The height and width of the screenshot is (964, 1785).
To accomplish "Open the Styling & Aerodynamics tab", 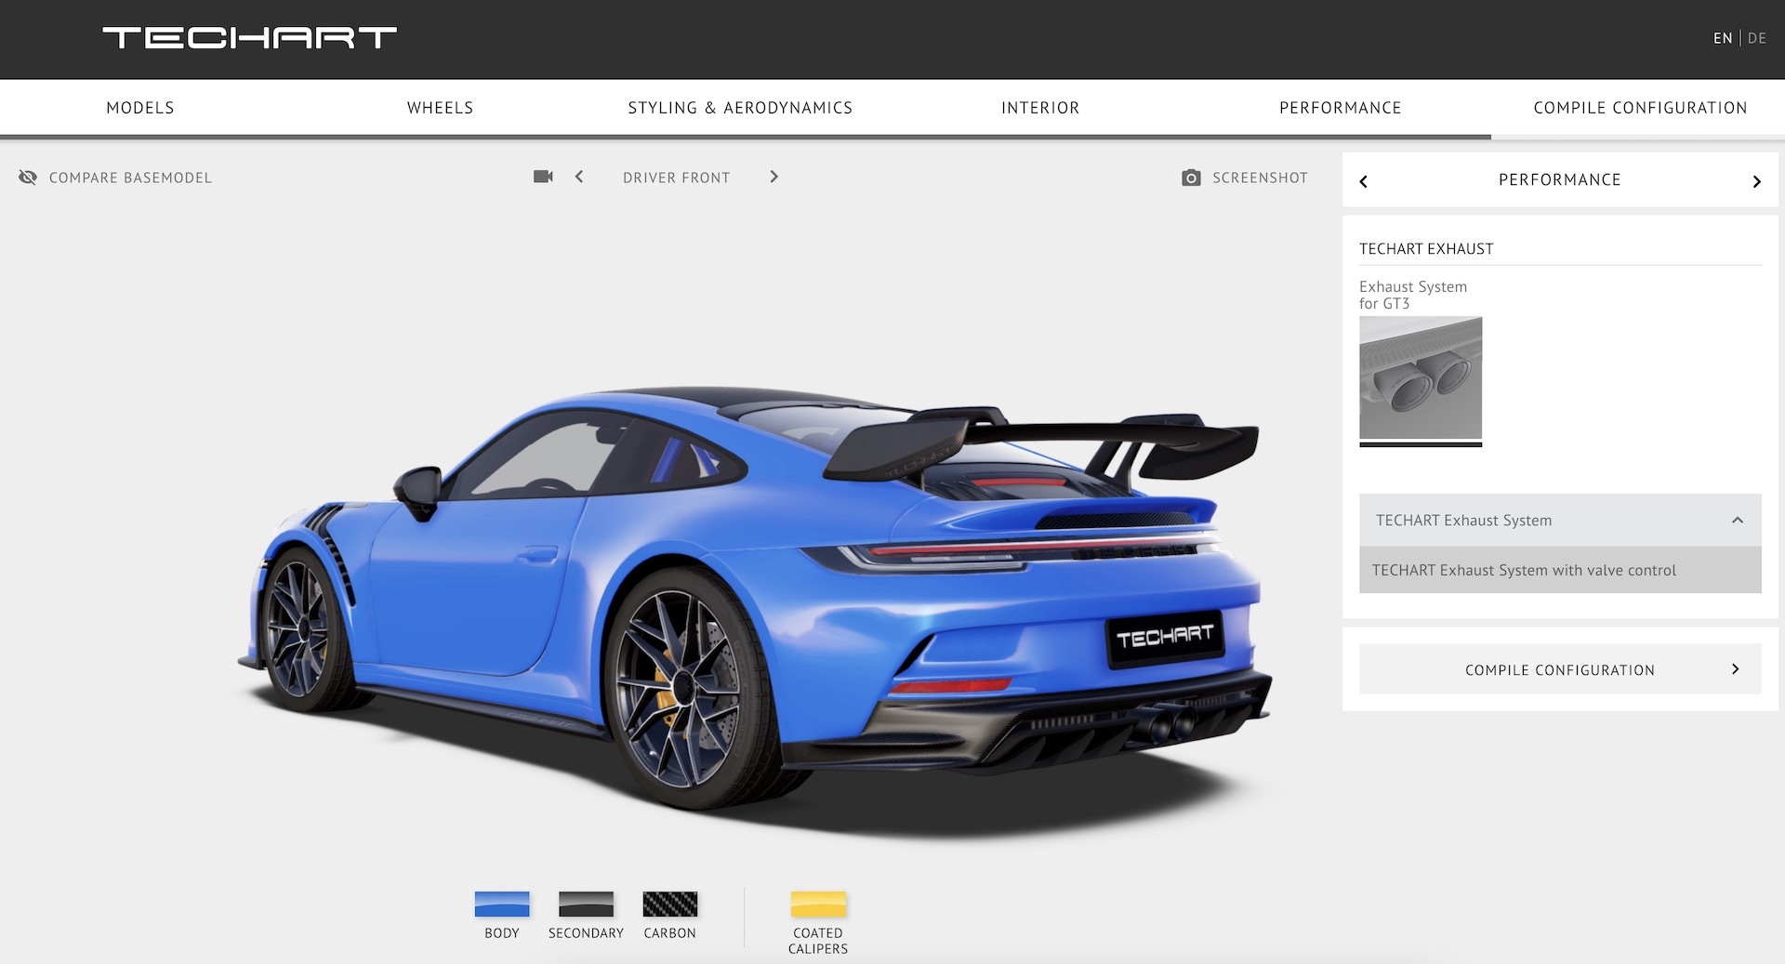I will pyautogui.click(x=740, y=108).
